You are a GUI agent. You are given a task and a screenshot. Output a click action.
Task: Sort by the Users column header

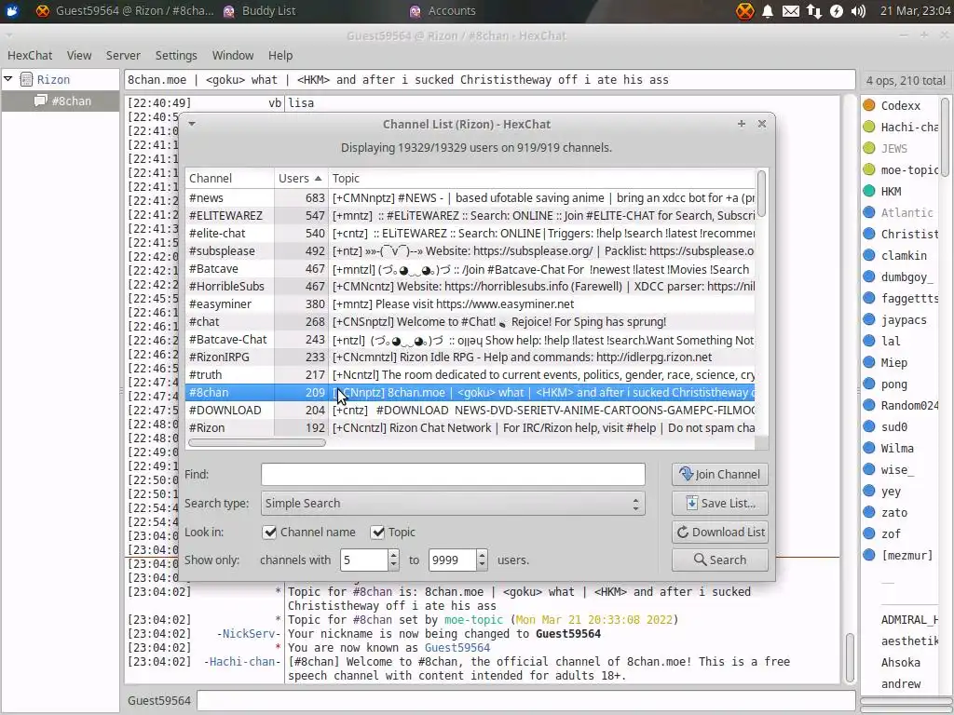[301, 178]
